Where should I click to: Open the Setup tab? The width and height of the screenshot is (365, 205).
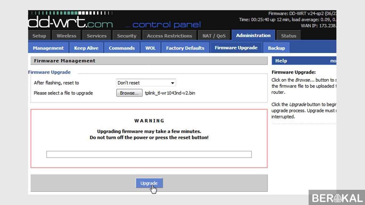tap(39, 36)
